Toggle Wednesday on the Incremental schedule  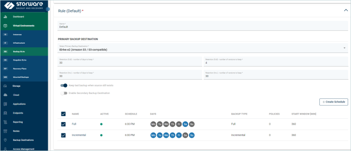tap(166, 135)
